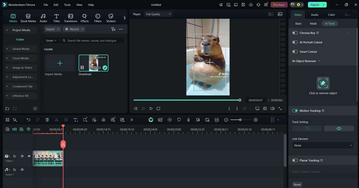Switch to the Color properties tab

[x=332, y=15]
